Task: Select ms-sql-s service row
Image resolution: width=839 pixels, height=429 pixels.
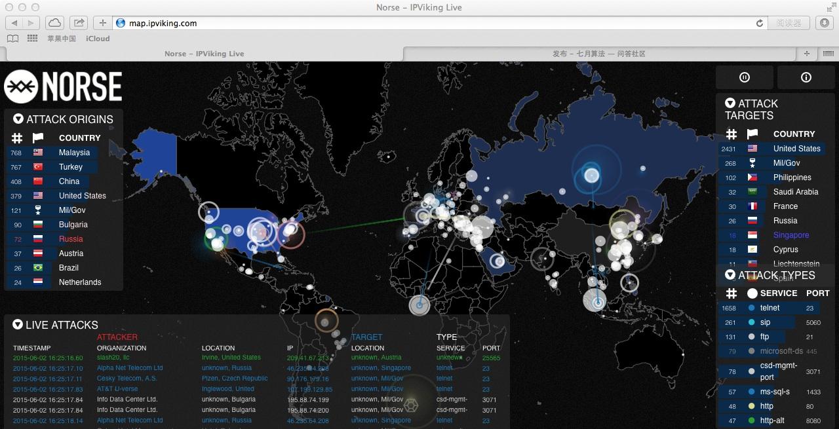Action: (777, 392)
